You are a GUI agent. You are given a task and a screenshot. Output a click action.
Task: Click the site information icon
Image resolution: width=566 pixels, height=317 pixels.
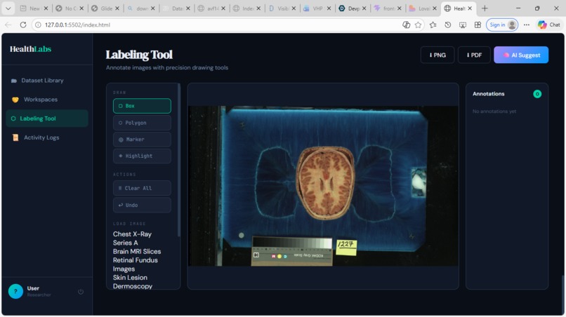[37, 25]
